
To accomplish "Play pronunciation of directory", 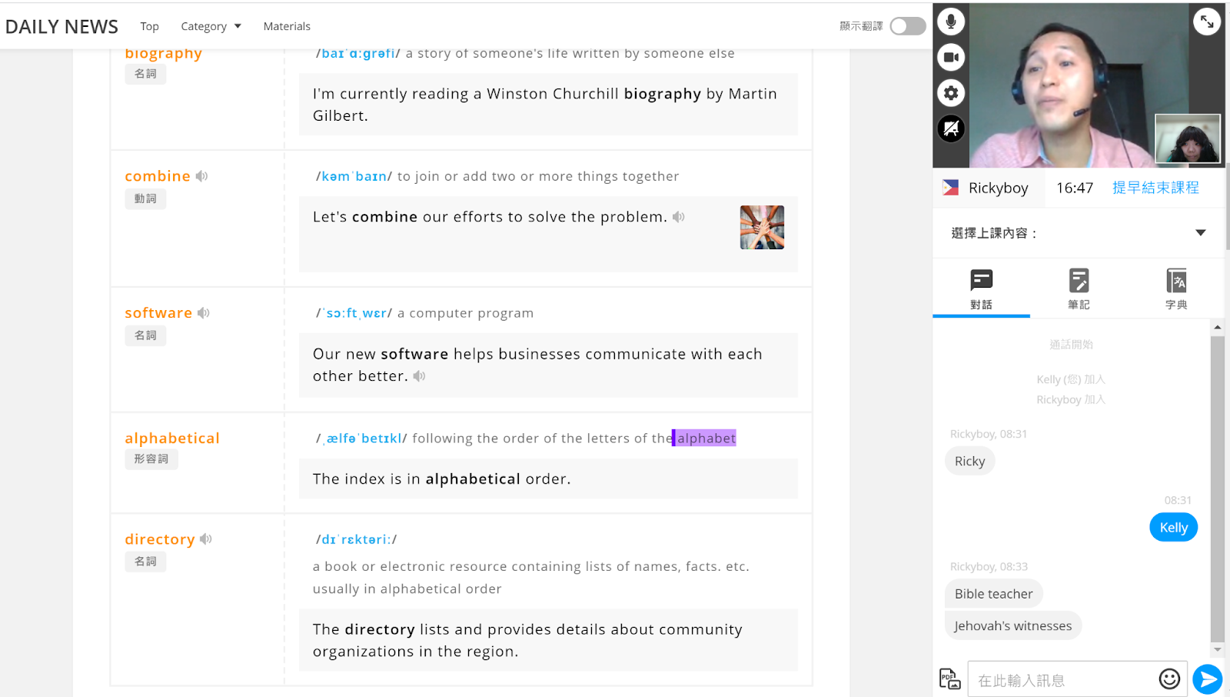I will [206, 539].
